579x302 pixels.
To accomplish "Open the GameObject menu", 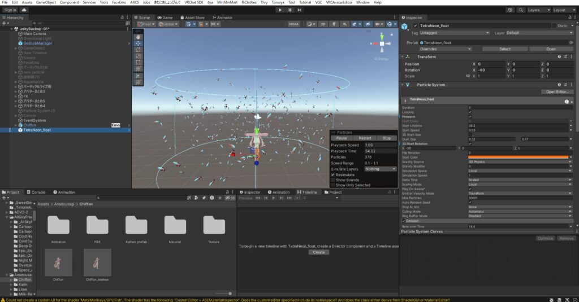I will click(x=47, y=2).
